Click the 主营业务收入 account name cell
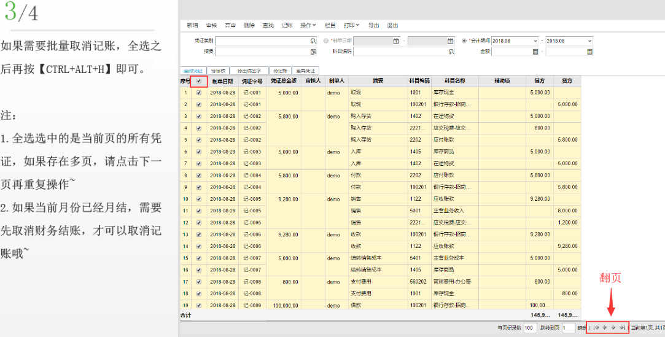665x337 pixels. (x=455, y=211)
